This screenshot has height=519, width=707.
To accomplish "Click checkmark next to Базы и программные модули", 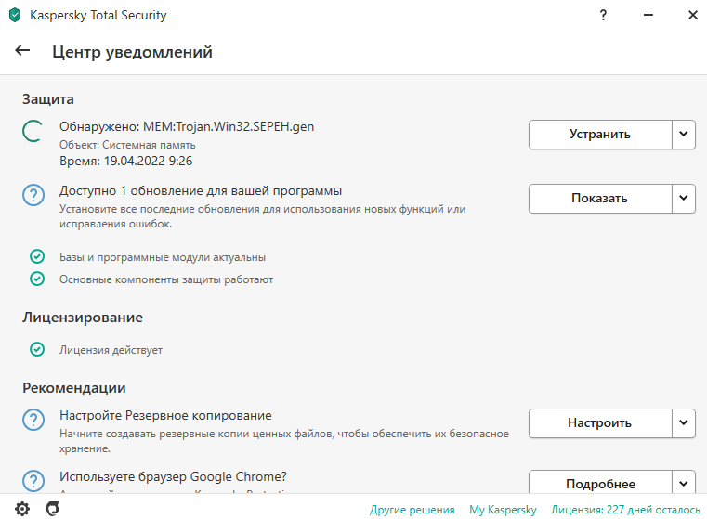I will [x=37, y=256].
